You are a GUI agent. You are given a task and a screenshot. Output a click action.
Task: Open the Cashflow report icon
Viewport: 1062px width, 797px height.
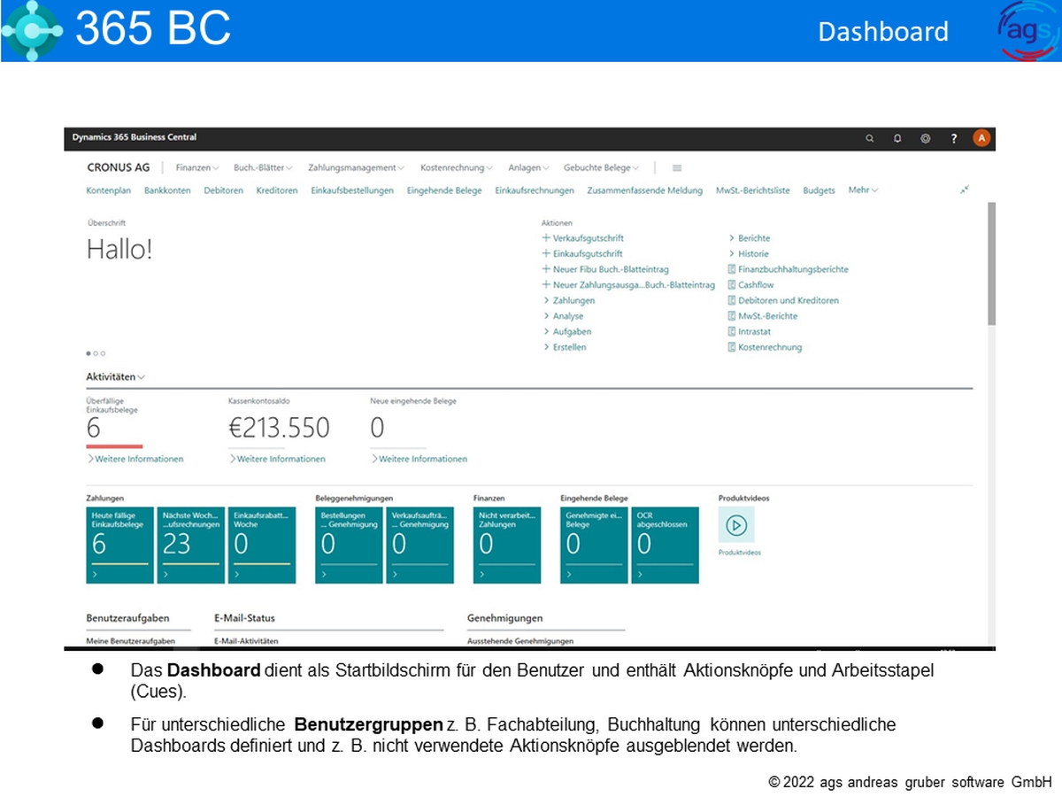coord(732,285)
